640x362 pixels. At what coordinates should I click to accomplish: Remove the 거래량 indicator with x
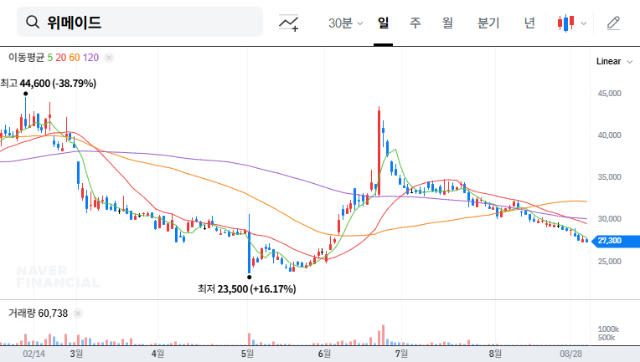tap(78, 314)
